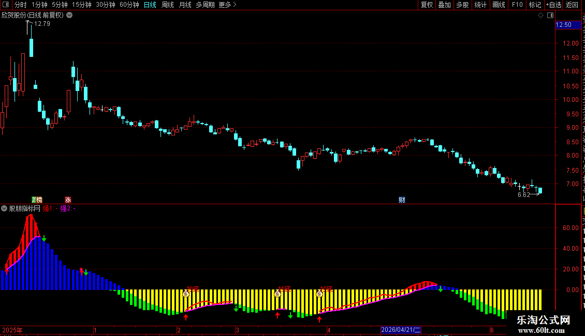585x336 pixels.
Task: Click the 强2 indicator value label
Action: 67,209
